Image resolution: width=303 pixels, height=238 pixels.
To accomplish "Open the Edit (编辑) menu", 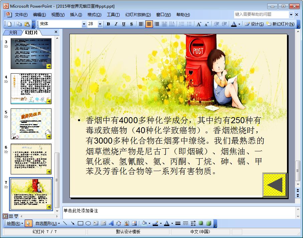I will [39, 15].
